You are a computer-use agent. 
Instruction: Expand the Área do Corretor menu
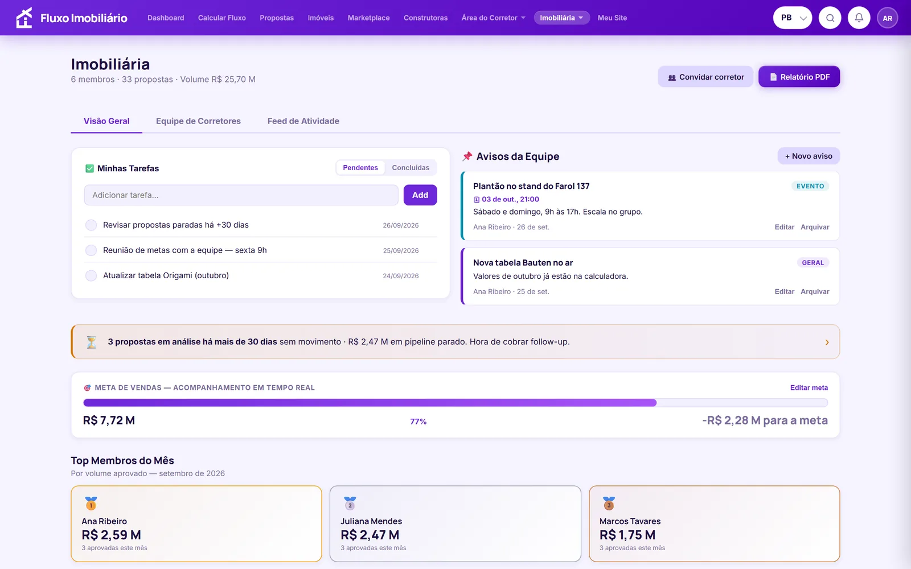point(494,18)
